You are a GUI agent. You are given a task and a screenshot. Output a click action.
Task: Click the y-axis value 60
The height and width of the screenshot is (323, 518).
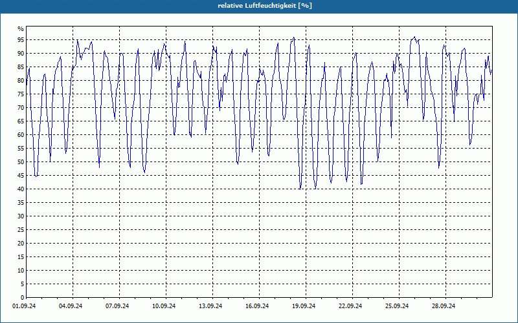pos(21,135)
